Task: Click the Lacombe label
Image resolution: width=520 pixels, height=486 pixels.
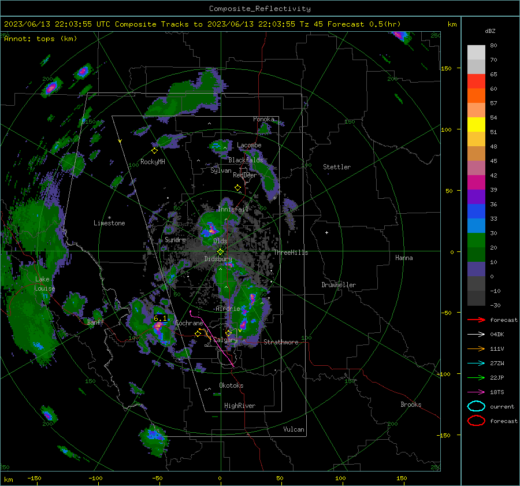Action: (249, 145)
